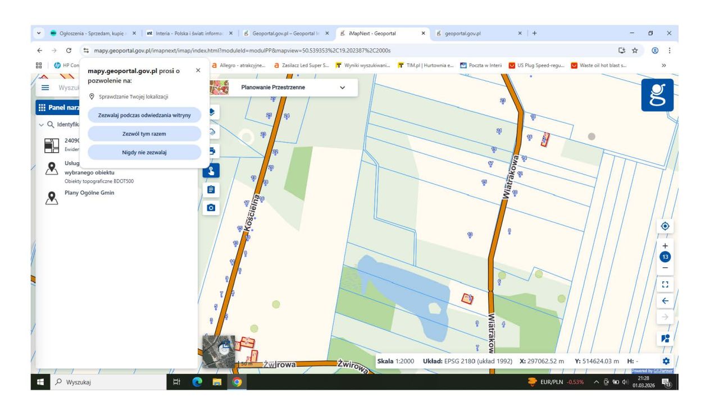The width and height of the screenshot is (719, 411).
Task: Open the clipboard report tool
Action: tap(211, 189)
